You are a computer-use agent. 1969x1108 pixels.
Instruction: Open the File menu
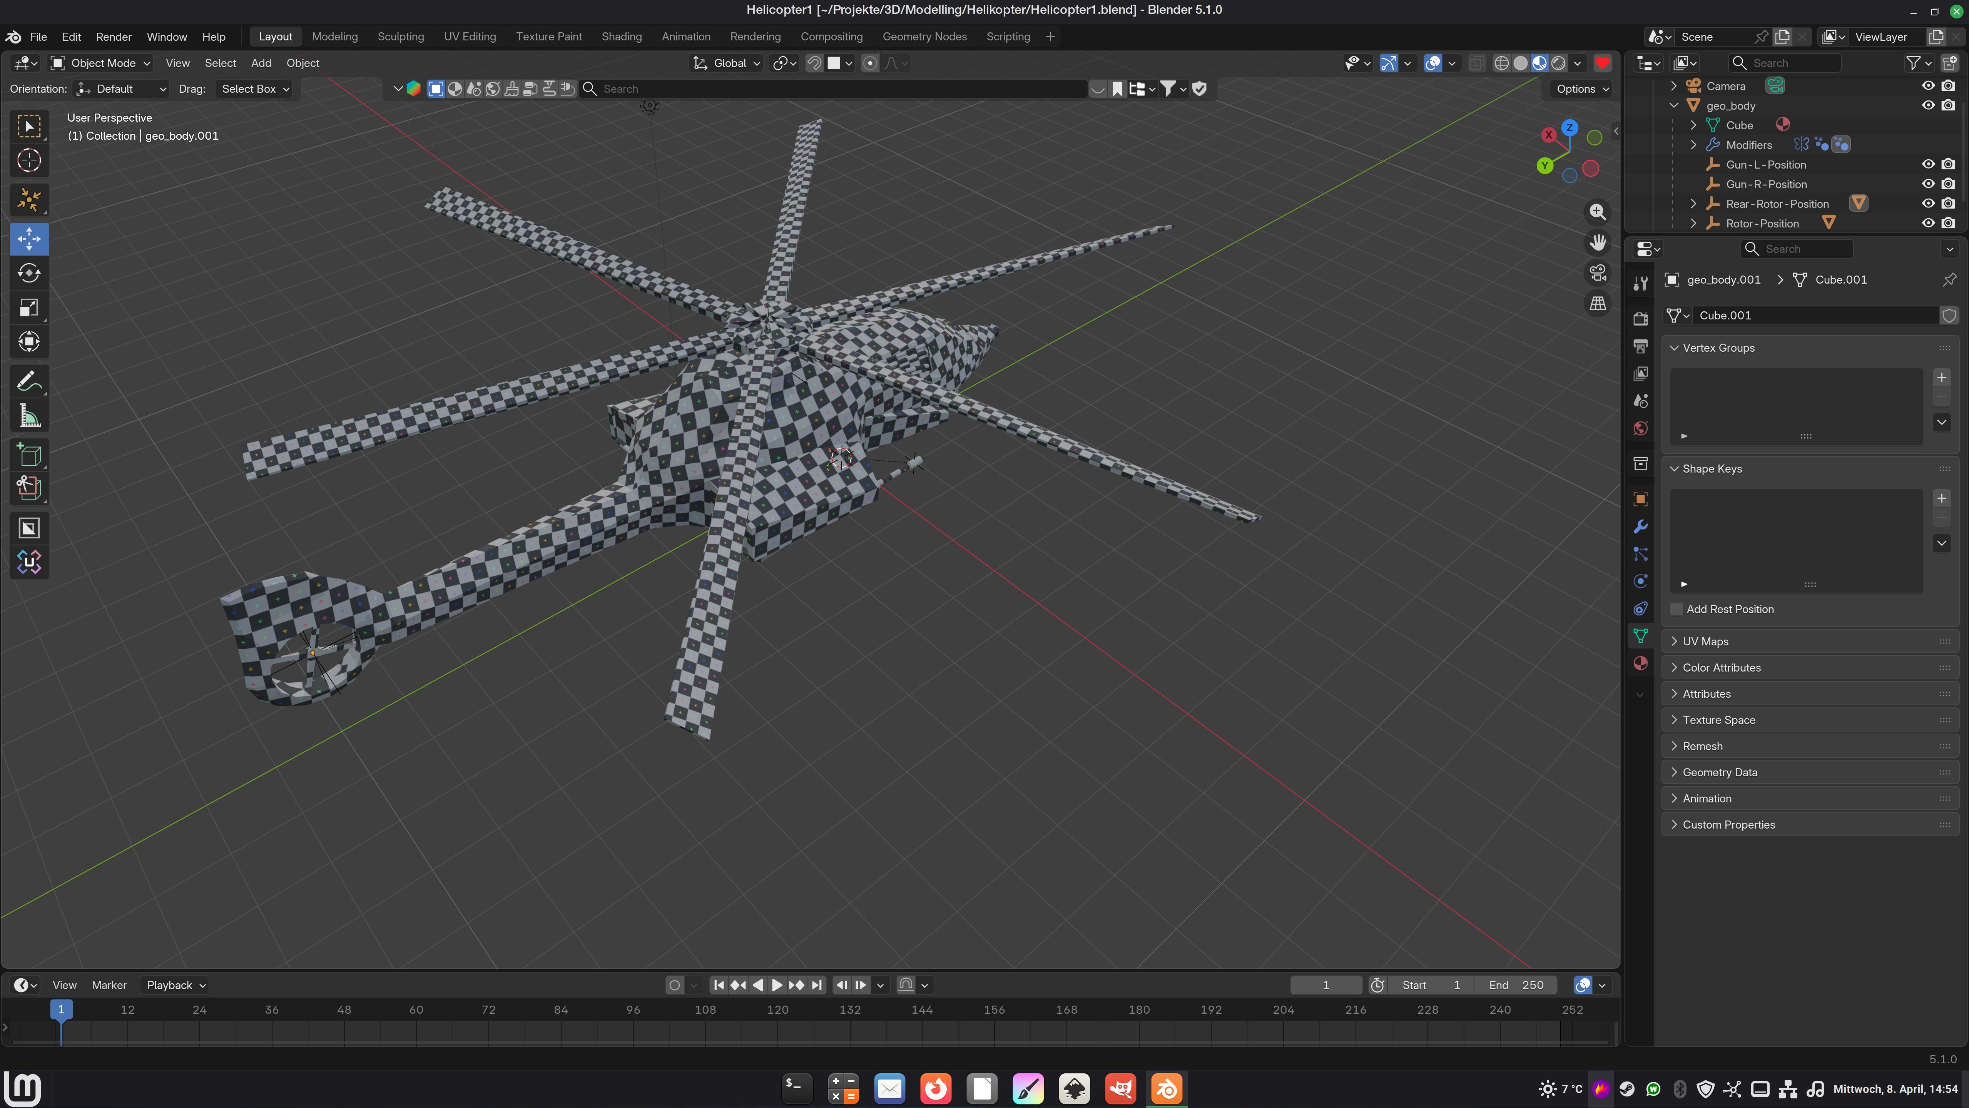(38, 37)
